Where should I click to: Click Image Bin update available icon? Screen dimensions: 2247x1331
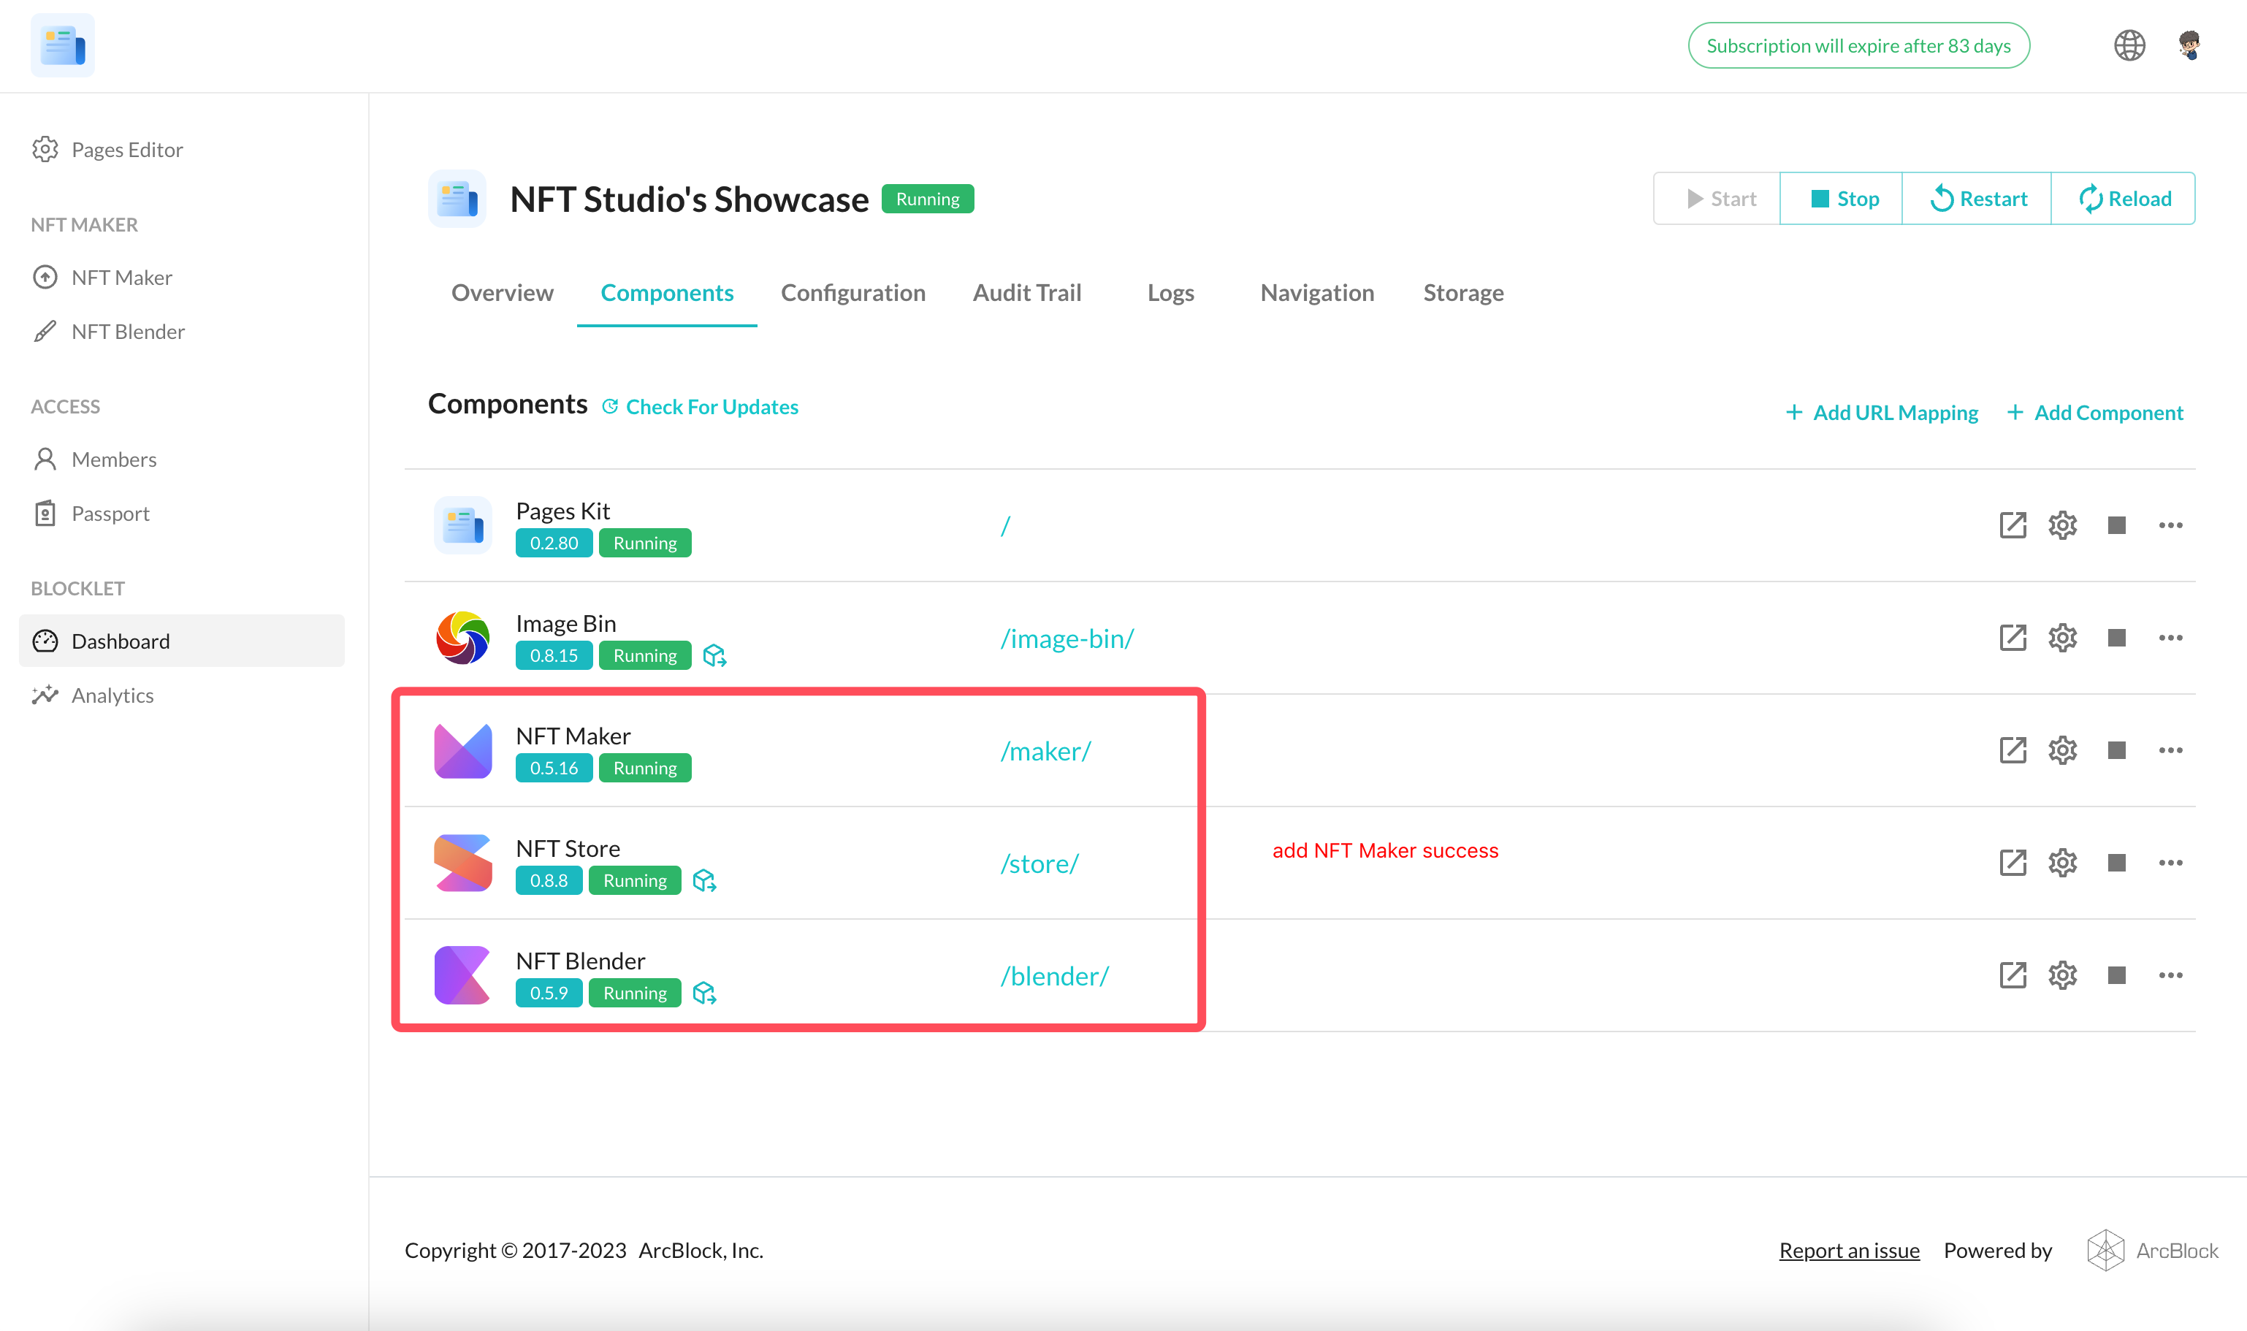714,655
